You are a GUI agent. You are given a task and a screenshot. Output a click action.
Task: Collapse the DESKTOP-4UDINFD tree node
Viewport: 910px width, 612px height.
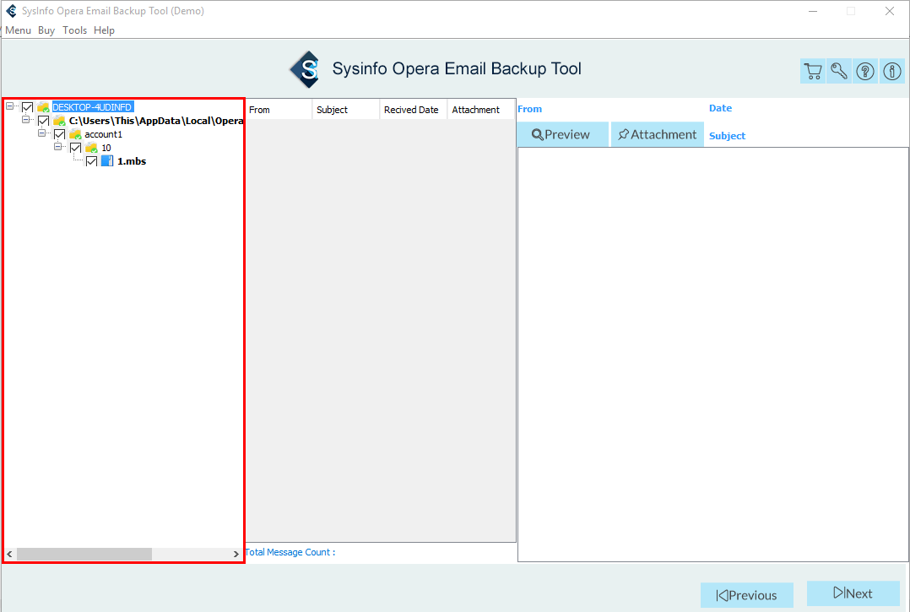click(9, 106)
